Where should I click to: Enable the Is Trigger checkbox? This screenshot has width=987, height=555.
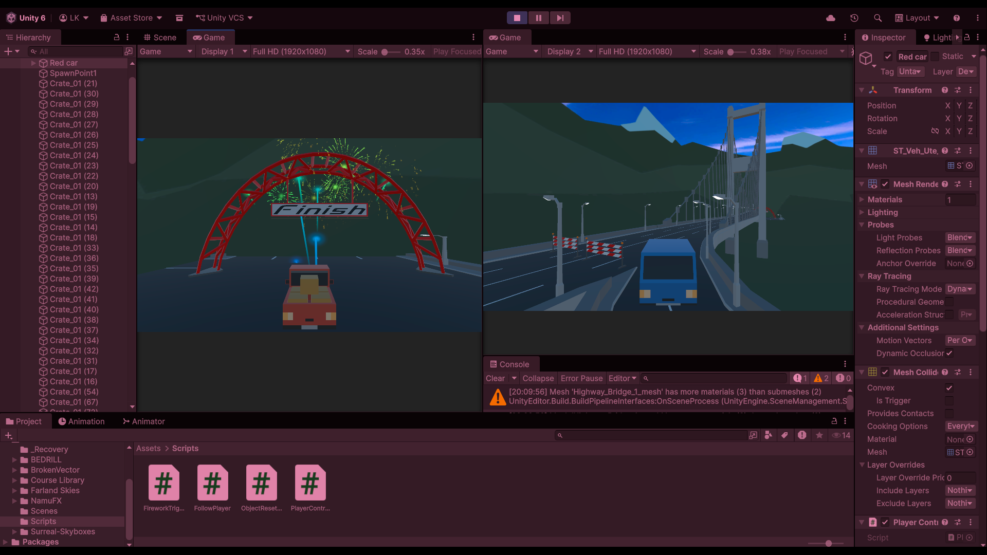[949, 401]
